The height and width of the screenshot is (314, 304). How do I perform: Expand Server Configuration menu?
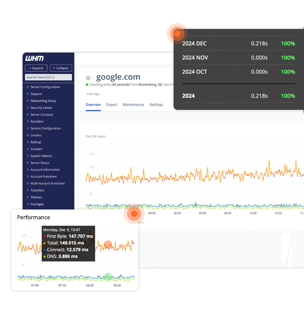pos(45,87)
